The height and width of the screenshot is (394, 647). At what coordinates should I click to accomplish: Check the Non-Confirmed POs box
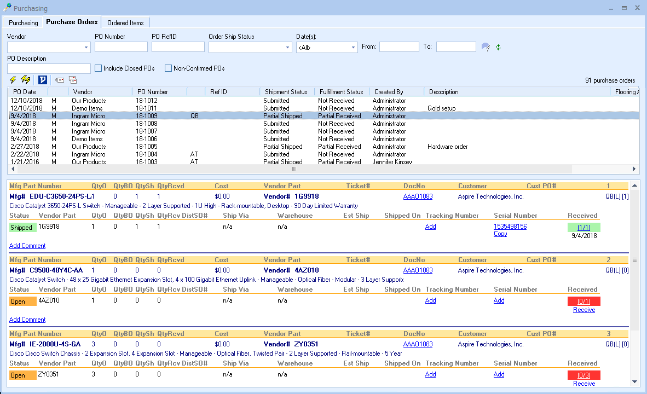169,68
